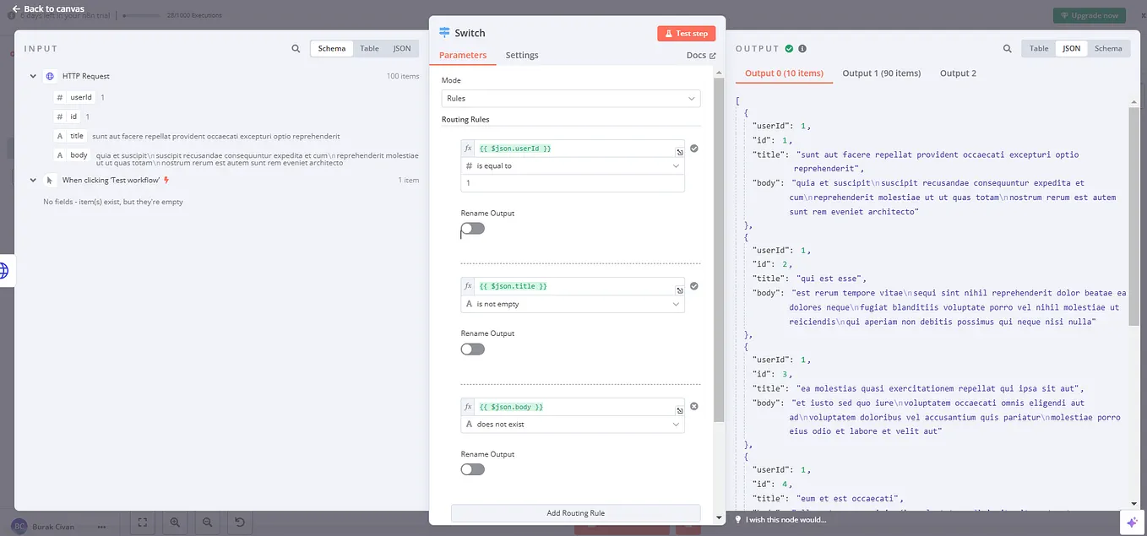The width and height of the screenshot is (1147, 536).
Task: Click the zoom in magnifier icon
Action: (175, 522)
